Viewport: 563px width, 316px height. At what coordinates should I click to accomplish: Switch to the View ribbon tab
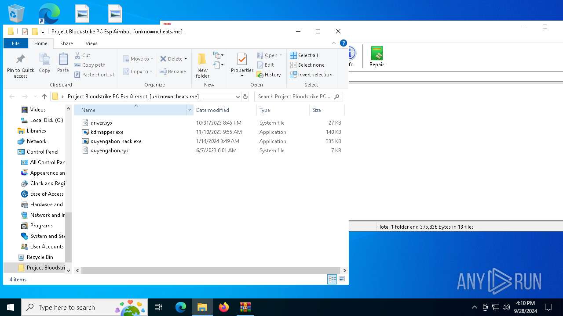click(91, 43)
